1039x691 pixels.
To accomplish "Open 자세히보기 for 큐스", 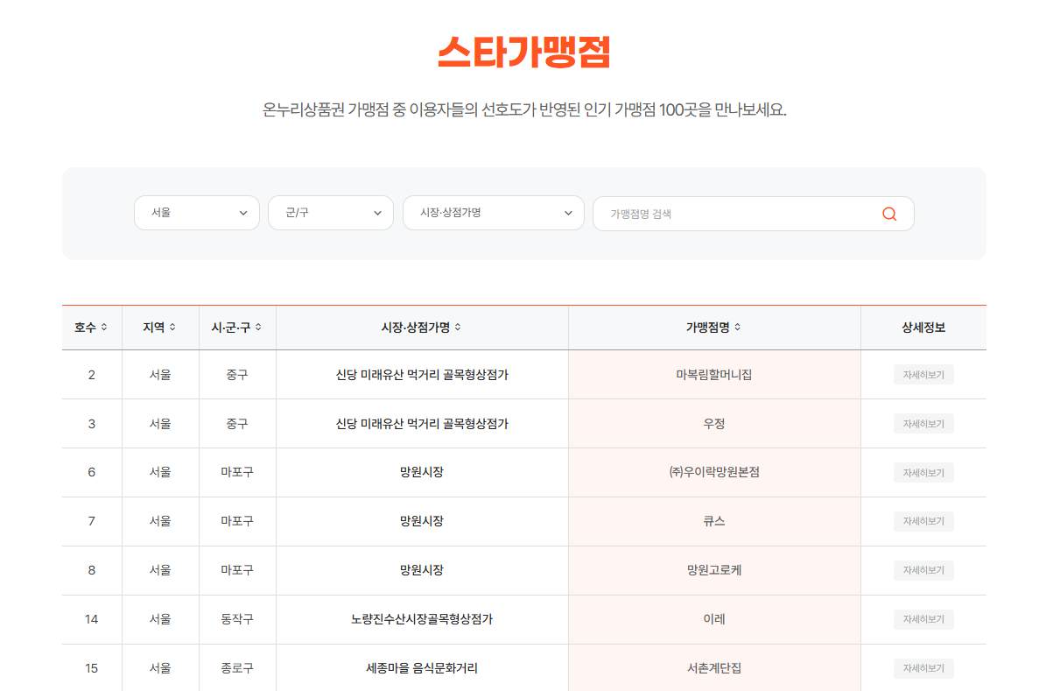I will [x=923, y=521].
